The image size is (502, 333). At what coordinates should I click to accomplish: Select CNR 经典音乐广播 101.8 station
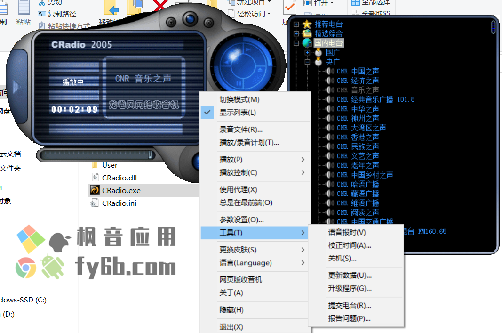[375, 99]
